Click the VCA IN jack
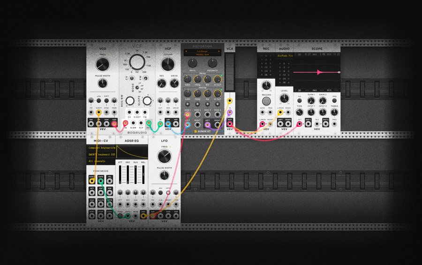The width and height of the screenshot is (422, 265). point(230,113)
